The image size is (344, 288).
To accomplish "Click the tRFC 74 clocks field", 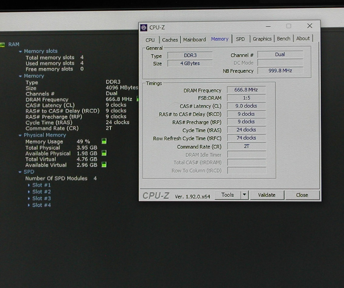I will (x=246, y=138).
